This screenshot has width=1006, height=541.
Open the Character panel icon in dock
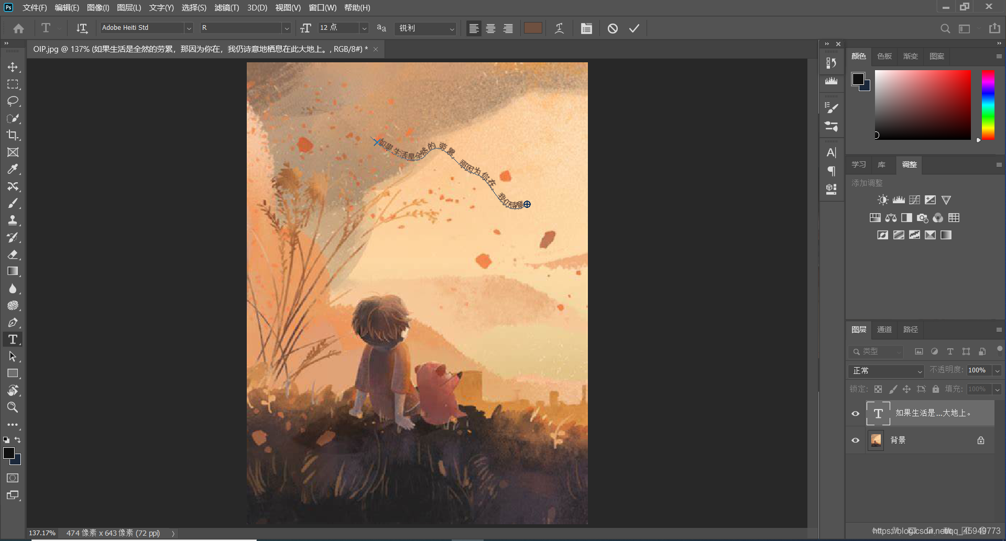[x=832, y=152]
